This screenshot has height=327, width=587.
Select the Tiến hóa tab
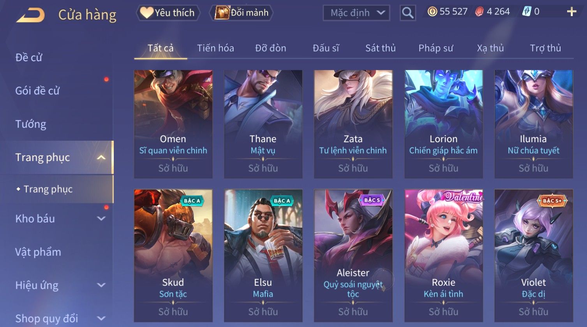[x=215, y=48]
